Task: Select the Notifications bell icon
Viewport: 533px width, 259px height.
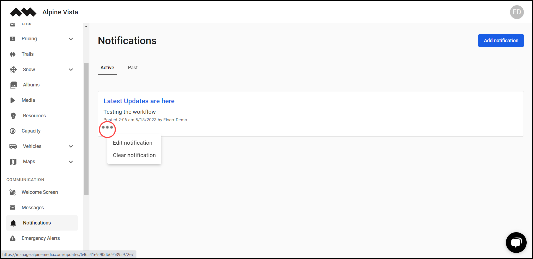Action: pos(13,223)
